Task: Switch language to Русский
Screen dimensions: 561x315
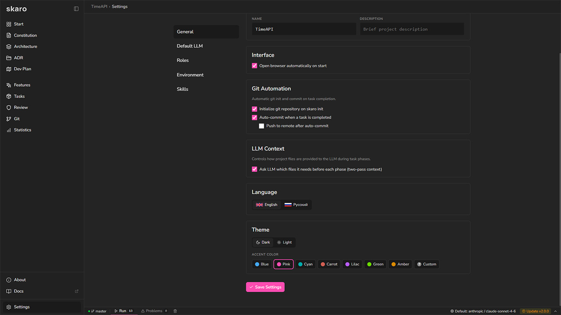Action: 296,205
